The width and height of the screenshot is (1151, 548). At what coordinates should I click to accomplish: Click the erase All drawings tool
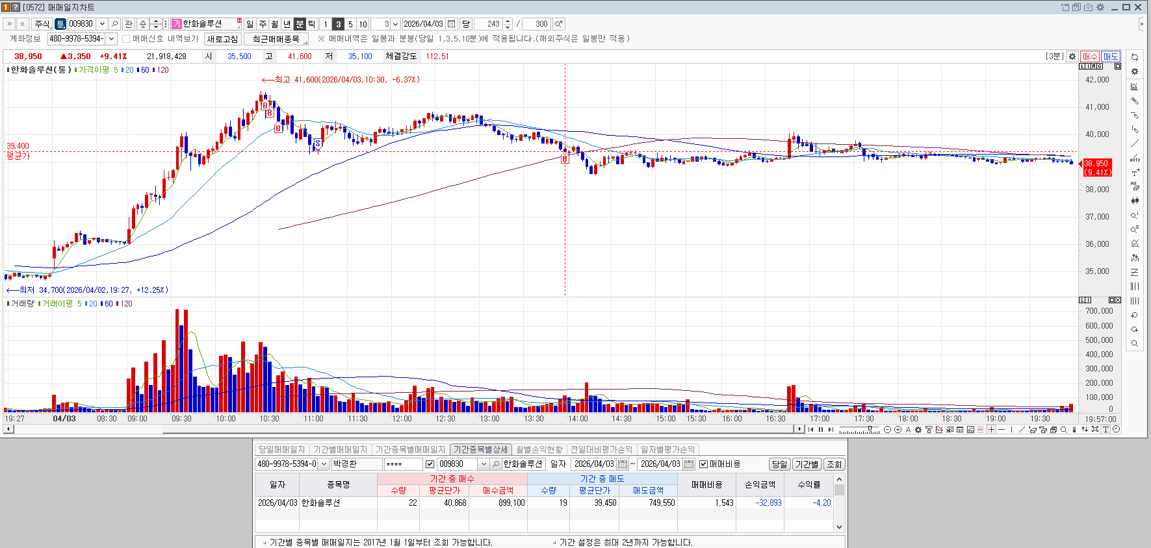click(1135, 186)
